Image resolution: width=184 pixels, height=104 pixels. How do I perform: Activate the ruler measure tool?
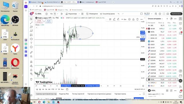pos(31,52)
